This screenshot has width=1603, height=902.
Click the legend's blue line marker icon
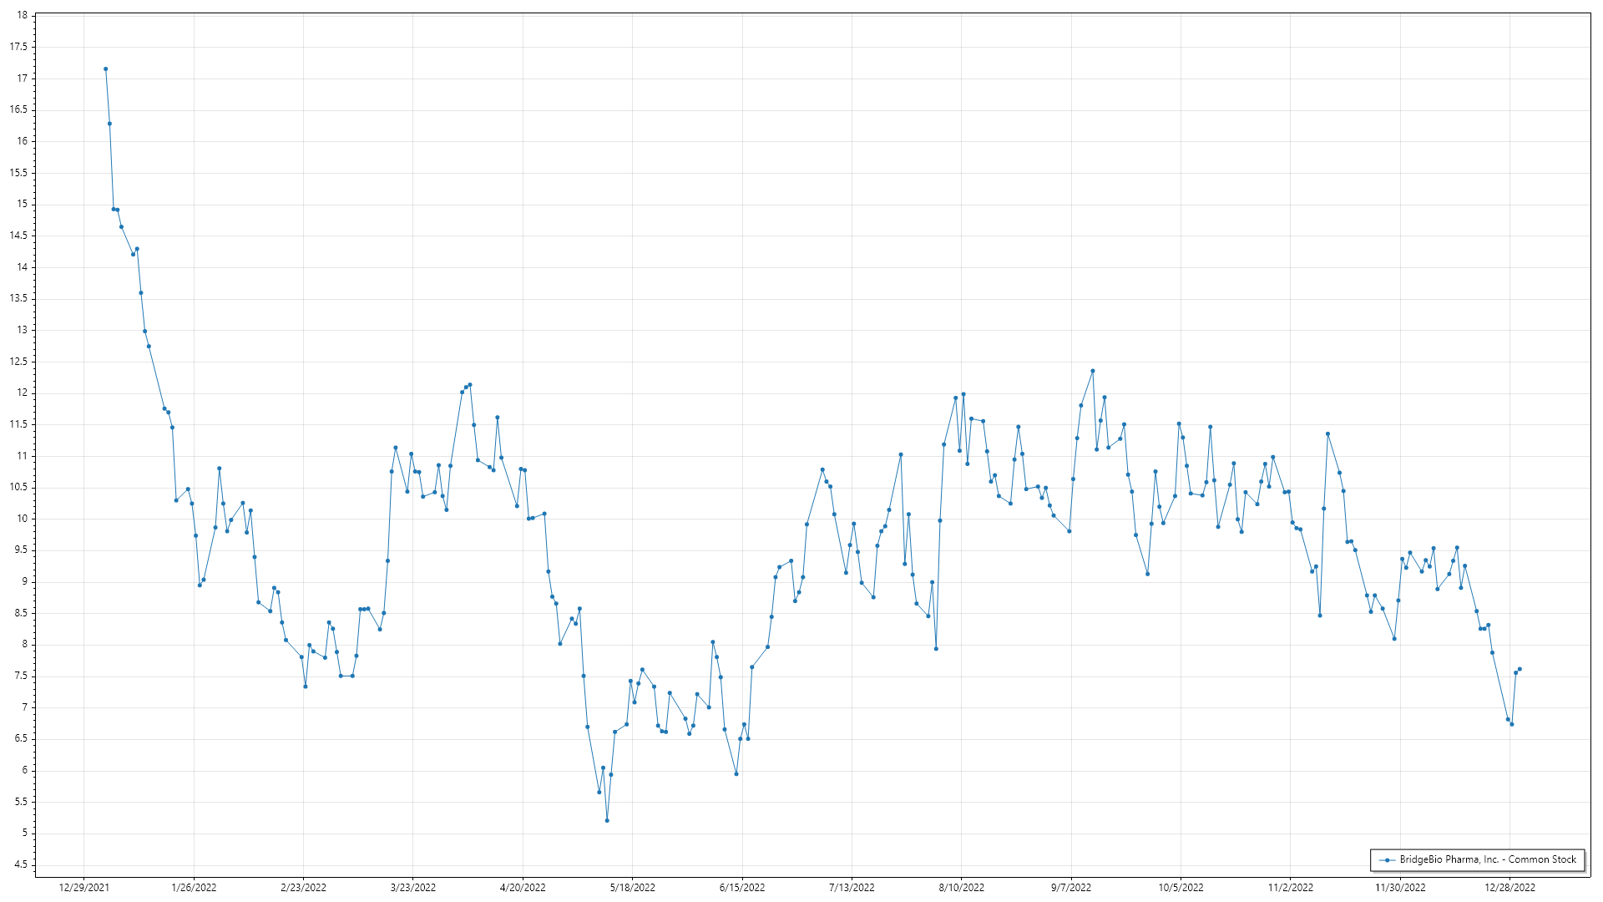pyautogui.click(x=1388, y=860)
